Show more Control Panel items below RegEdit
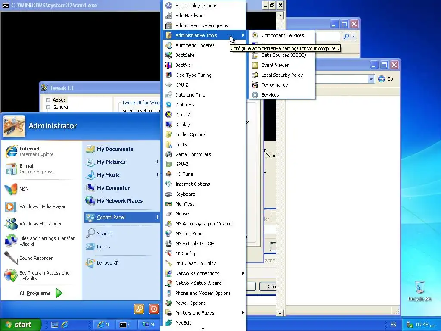Viewport: 441px width, 331px height. click(x=203, y=329)
